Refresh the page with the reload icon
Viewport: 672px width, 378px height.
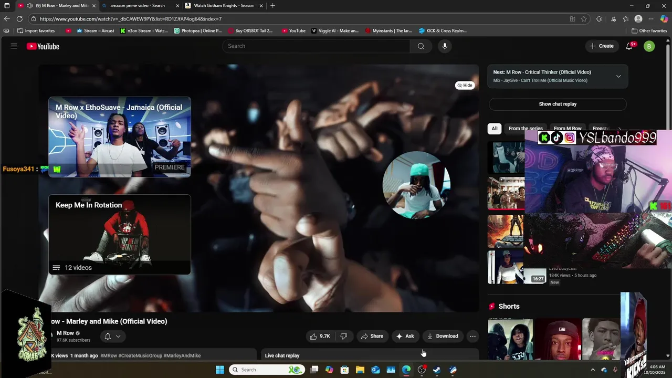click(19, 19)
